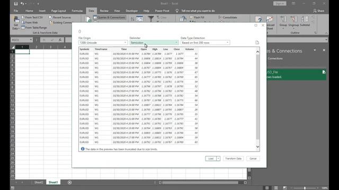Click the Forecast Sheet icon
339x190 pixels.
[270, 20]
